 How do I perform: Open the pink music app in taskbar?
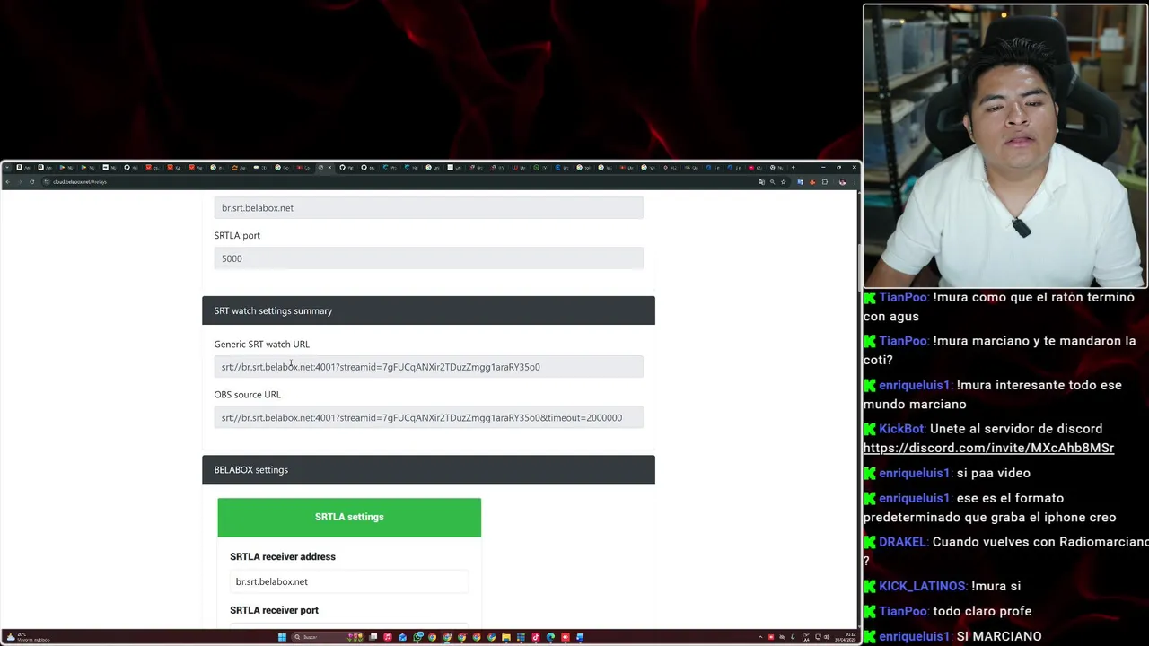[x=388, y=637]
